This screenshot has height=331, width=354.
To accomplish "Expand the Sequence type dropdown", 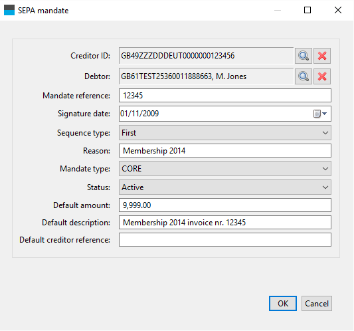I will pyautogui.click(x=225, y=133).
